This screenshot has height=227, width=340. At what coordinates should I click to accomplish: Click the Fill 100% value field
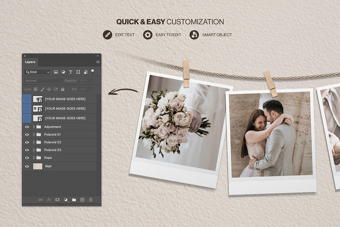click(84, 89)
